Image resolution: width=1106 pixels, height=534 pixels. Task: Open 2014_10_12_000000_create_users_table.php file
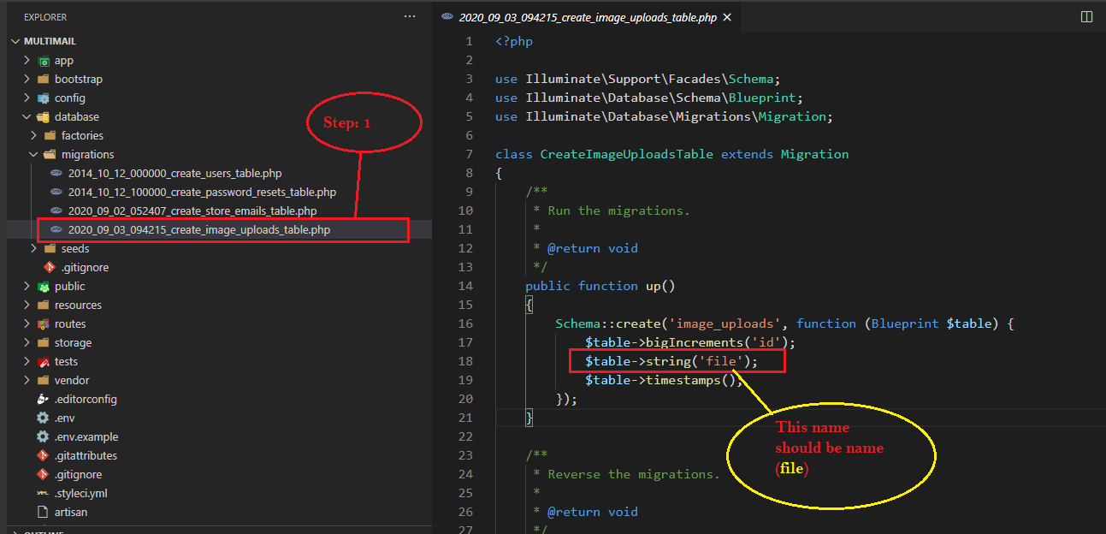tap(174, 174)
